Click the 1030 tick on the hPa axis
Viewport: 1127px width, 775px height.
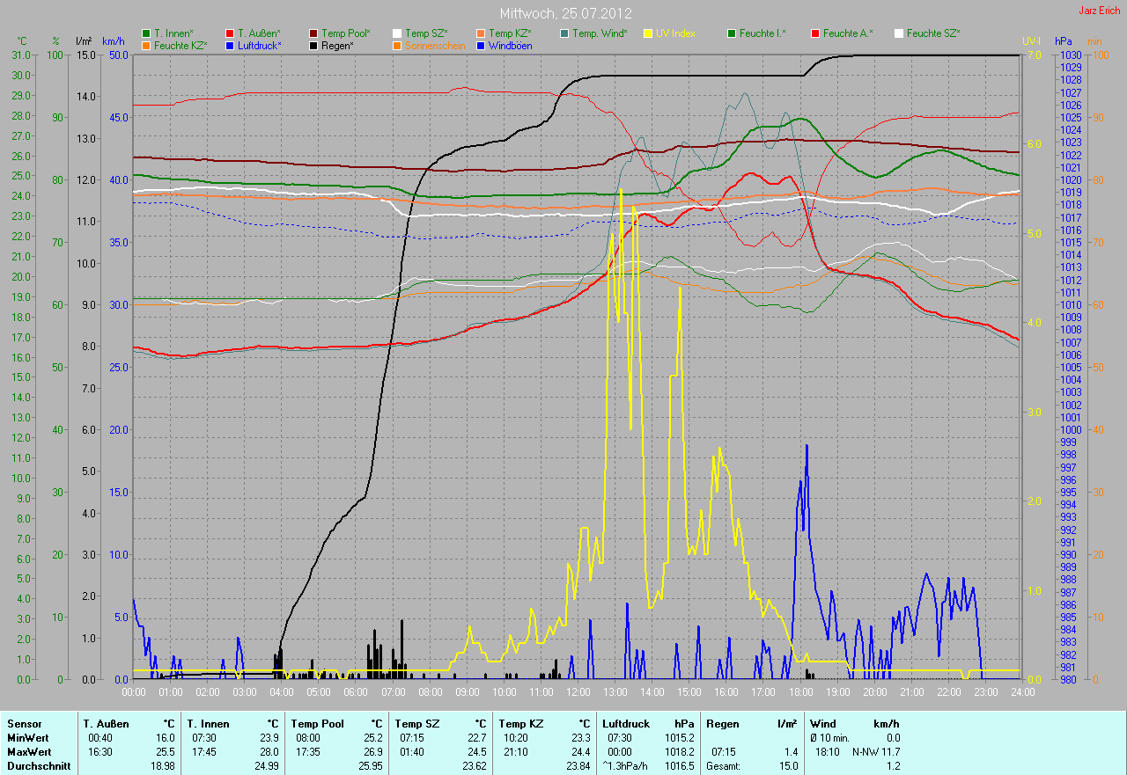(1070, 55)
